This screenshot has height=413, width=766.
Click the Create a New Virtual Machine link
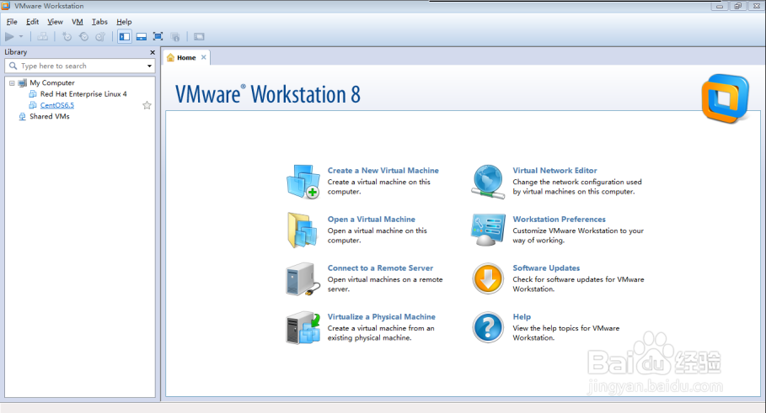tap(383, 171)
